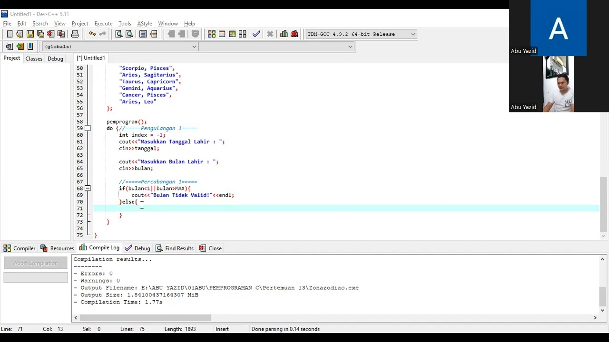Click the 'Insert' mode status bar entry
Image resolution: width=609 pixels, height=342 pixels.
(x=222, y=329)
